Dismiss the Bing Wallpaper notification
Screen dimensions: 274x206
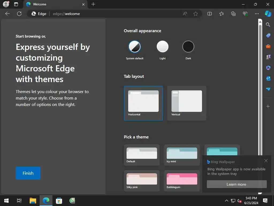point(266,161)
